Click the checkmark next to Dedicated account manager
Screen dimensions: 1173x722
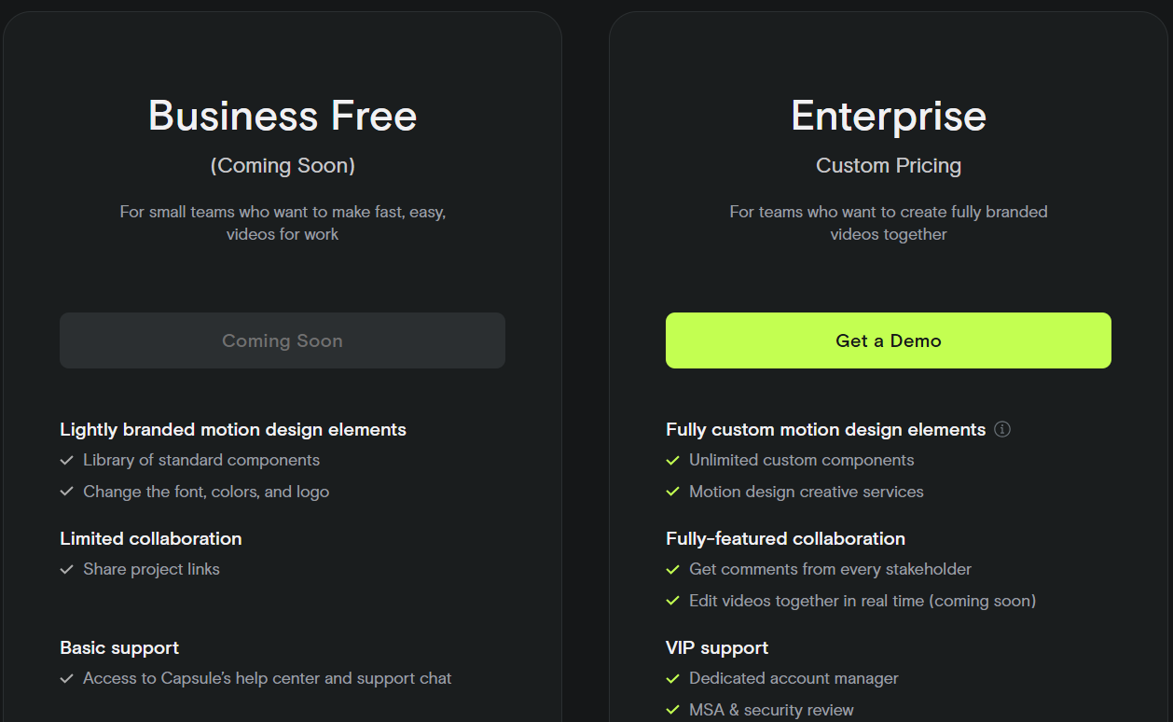pos(673,679)
